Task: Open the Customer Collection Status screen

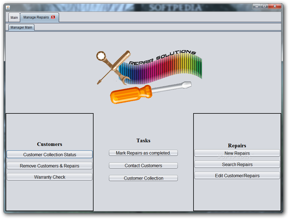Action: 50,155
